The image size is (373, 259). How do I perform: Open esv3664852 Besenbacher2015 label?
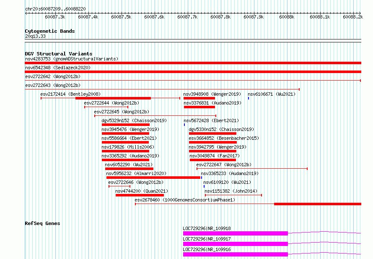pyautogui.click(x=224, y=138)
